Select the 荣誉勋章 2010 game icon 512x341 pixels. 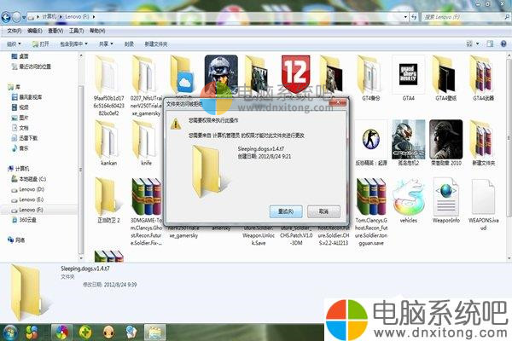(x=445, y=136)
